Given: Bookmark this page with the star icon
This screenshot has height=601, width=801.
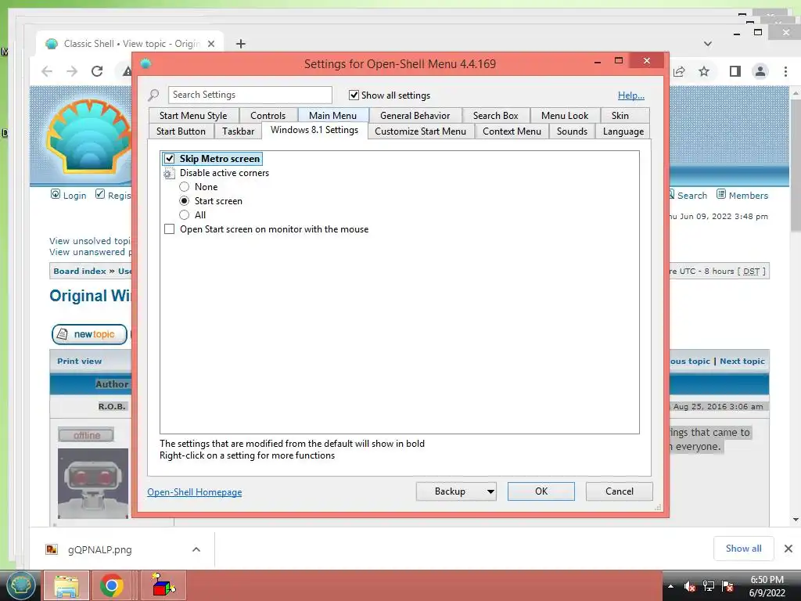Looking at the screenshot, I should click(x=704, y=71).
